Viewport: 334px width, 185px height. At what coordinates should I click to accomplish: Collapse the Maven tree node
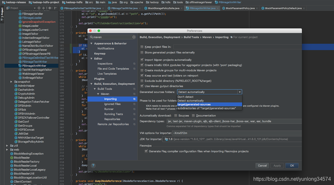pyautogui.click(x=98, y=94)
